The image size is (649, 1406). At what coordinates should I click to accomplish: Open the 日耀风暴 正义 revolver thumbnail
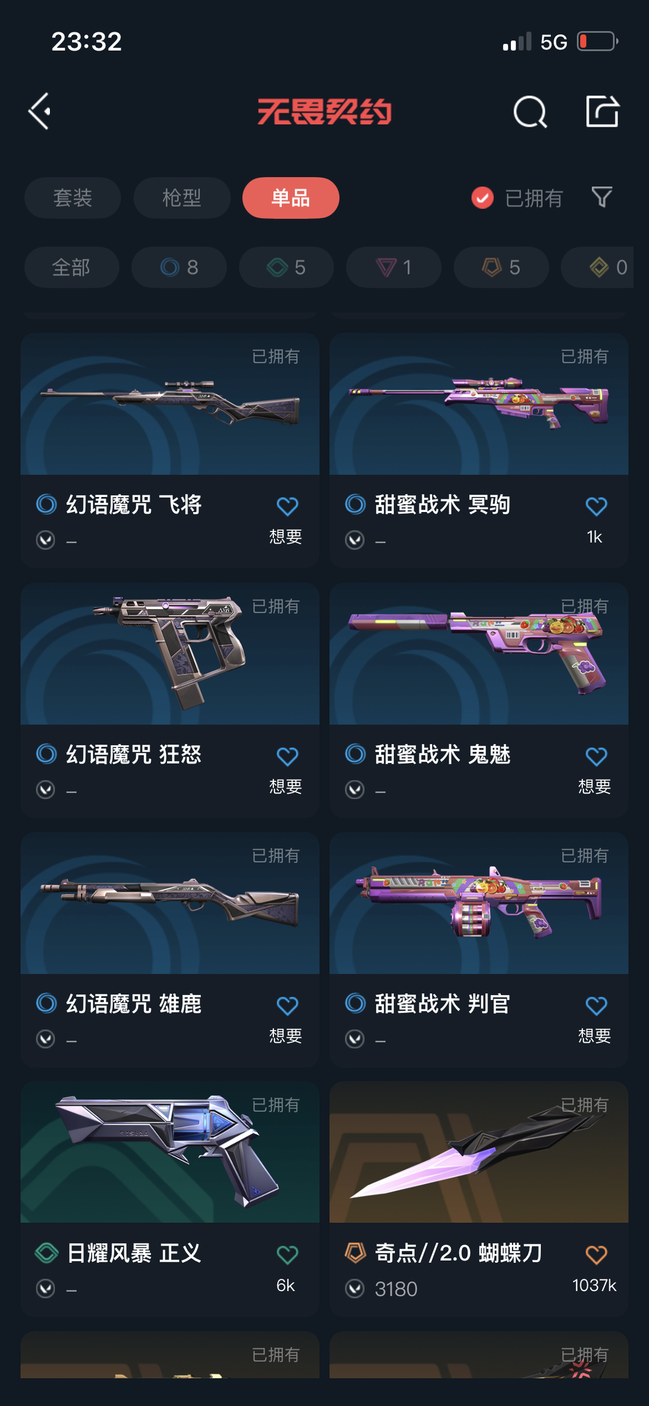tap(170, 1152)
